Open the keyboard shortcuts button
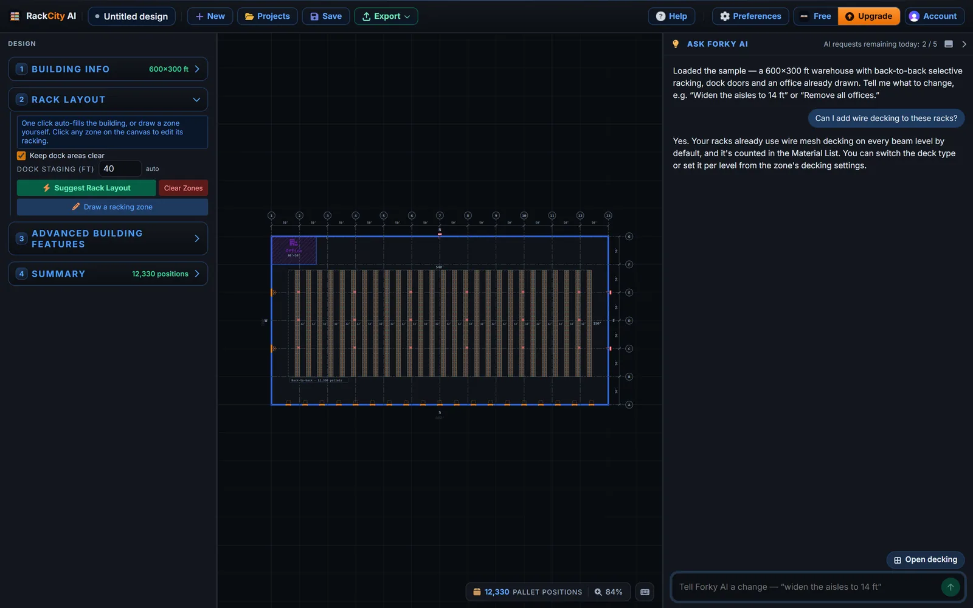 click(645, 592)
